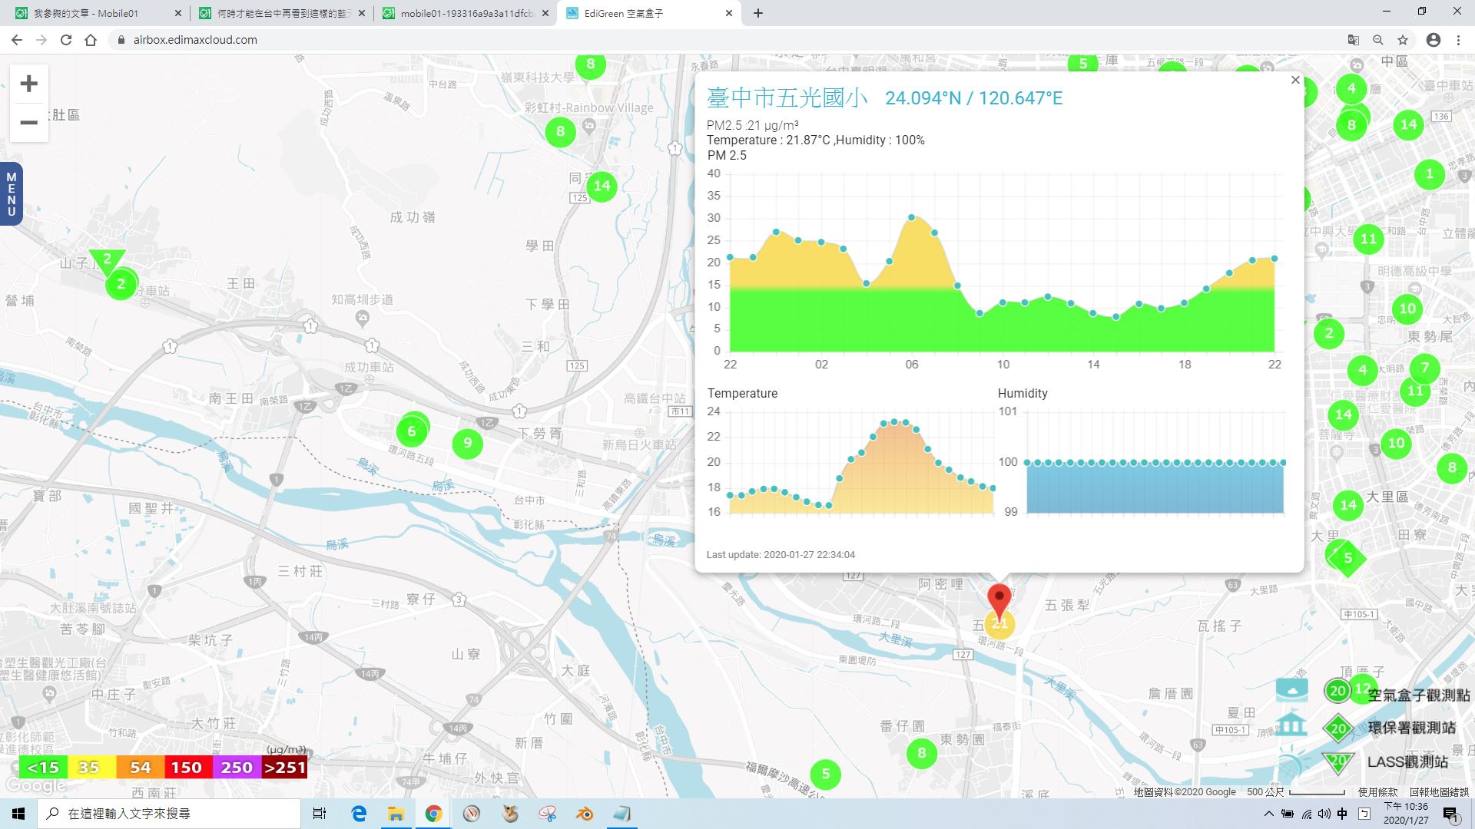Toggle 空氣盒子觀測點 cloud layer icon
The height and width of the screenshot is (829, 1475).
pyautogui.click(x=1291, y=689)
